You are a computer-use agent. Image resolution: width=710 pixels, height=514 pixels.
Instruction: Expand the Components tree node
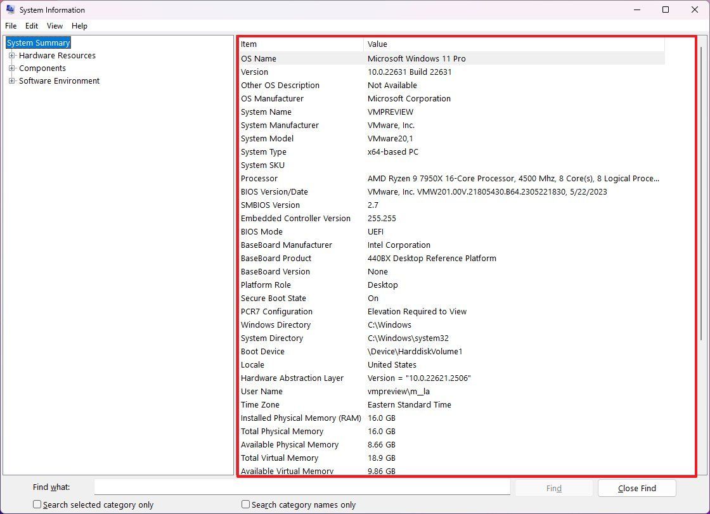pos(11,68)
